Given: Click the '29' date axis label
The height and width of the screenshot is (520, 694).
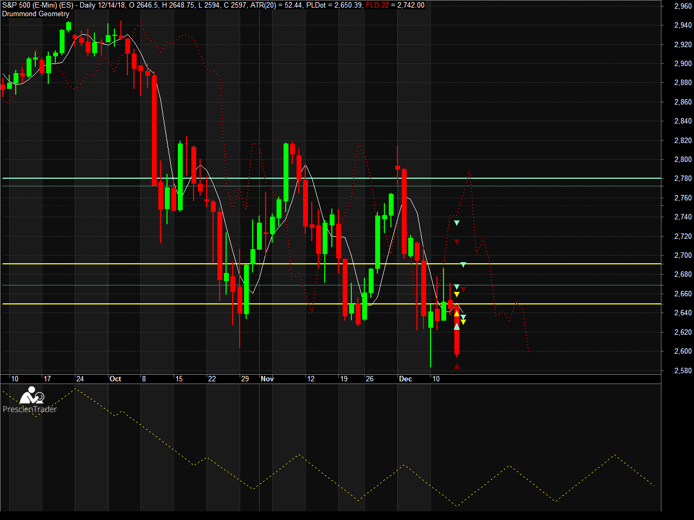Looking at the screenshot, I should pos(245,379).
